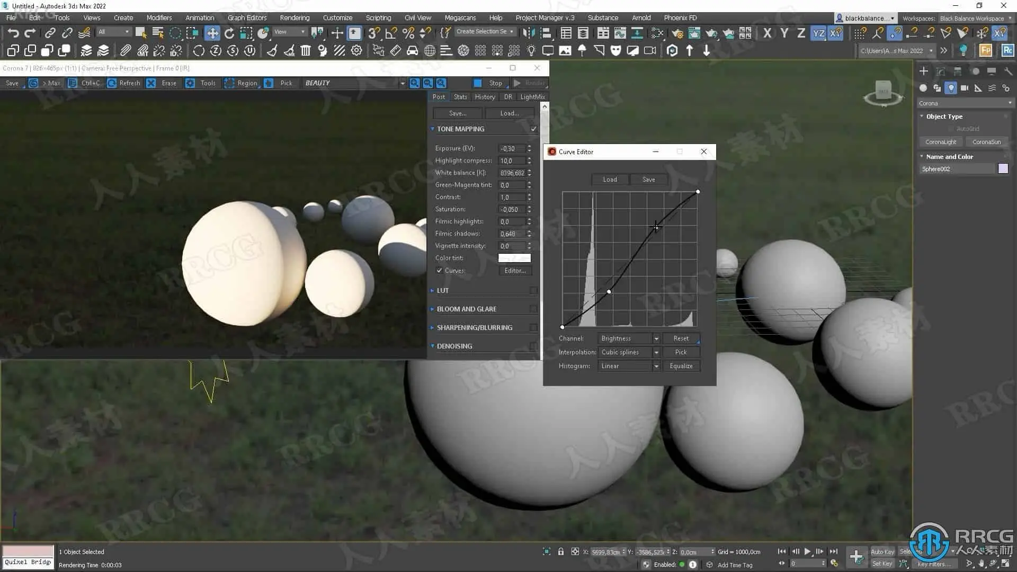Open the Rendering menu
The height and width of the screenshot is (572, 1017).
coord(295,17)
